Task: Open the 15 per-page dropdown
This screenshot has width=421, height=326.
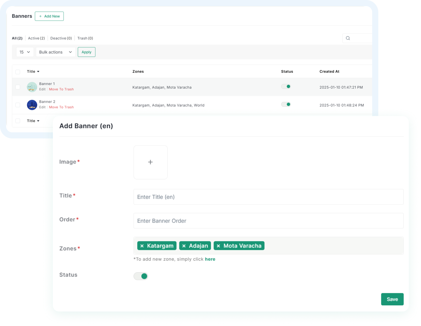Action: point(25,52)
